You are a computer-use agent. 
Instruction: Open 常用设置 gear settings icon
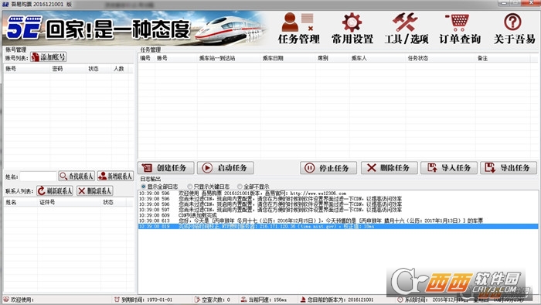click(352, 29)
